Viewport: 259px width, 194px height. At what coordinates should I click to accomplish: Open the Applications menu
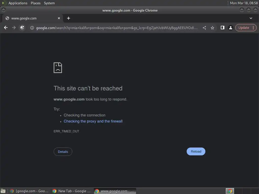click(18, 3)
